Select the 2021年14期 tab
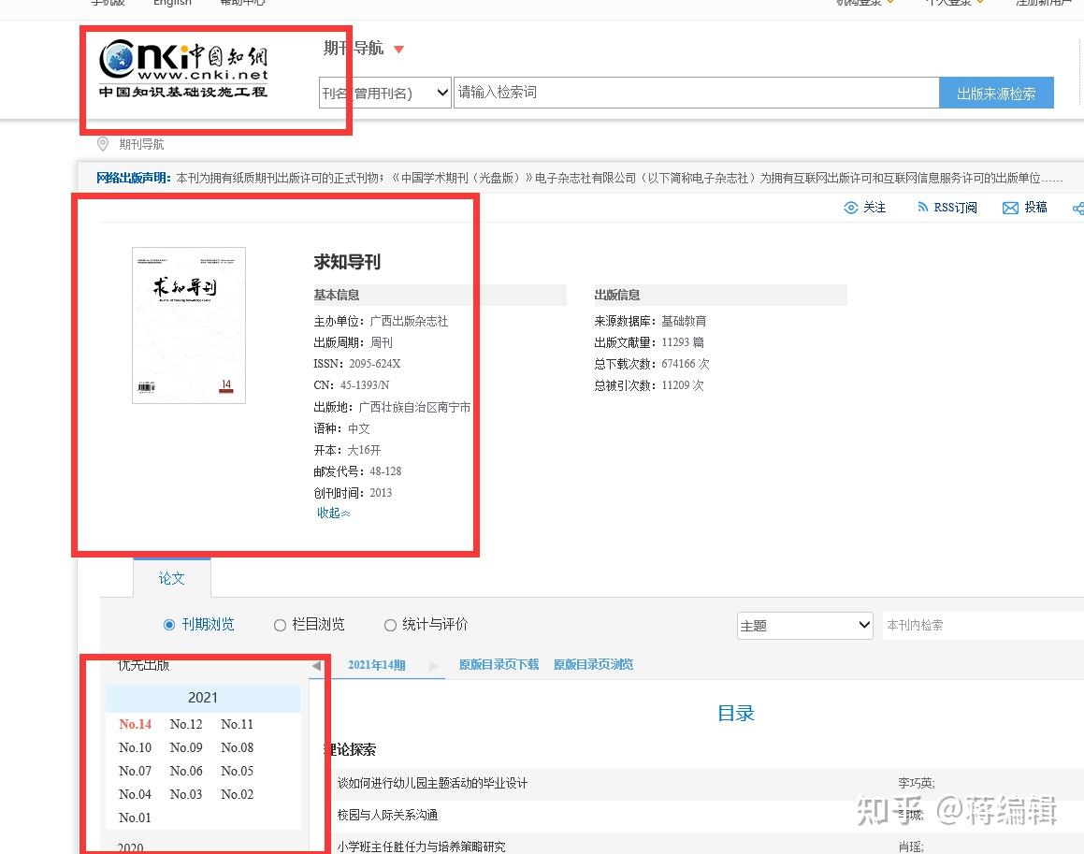 pos(376,665)
